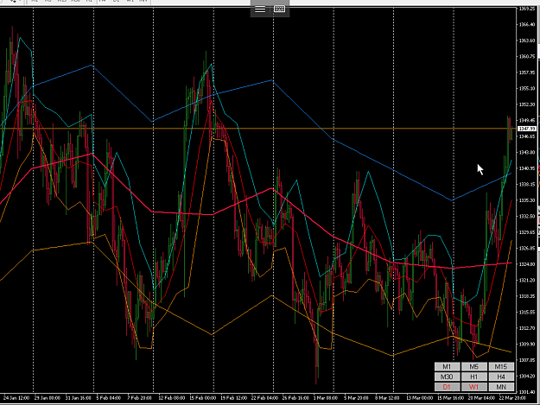Click the keyboard icon above the chart
The image size is (540, 405).
pos(279,9)
